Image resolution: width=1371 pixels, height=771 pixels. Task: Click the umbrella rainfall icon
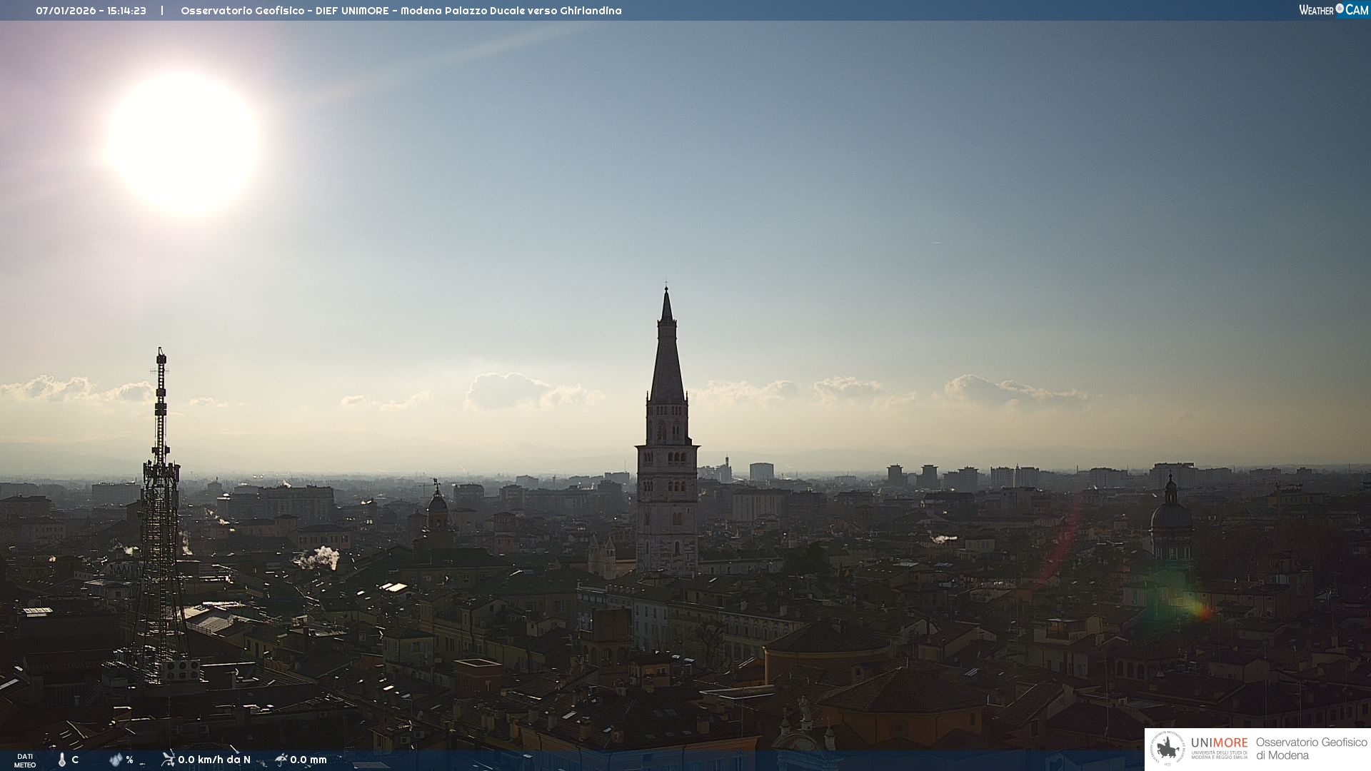point(281,760)
